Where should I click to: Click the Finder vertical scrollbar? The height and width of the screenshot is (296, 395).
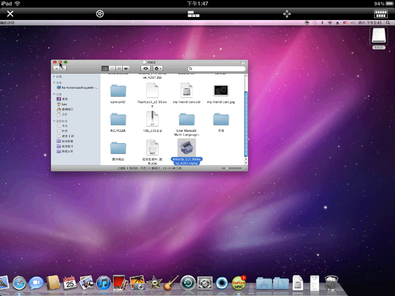(x=246, y=124)
